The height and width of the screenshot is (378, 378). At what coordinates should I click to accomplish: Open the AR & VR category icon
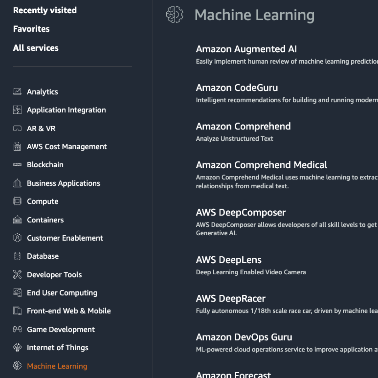pos(17,128)
